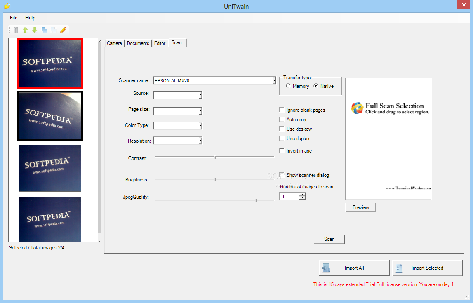Move image down with green down arrow

click(35, 30)
